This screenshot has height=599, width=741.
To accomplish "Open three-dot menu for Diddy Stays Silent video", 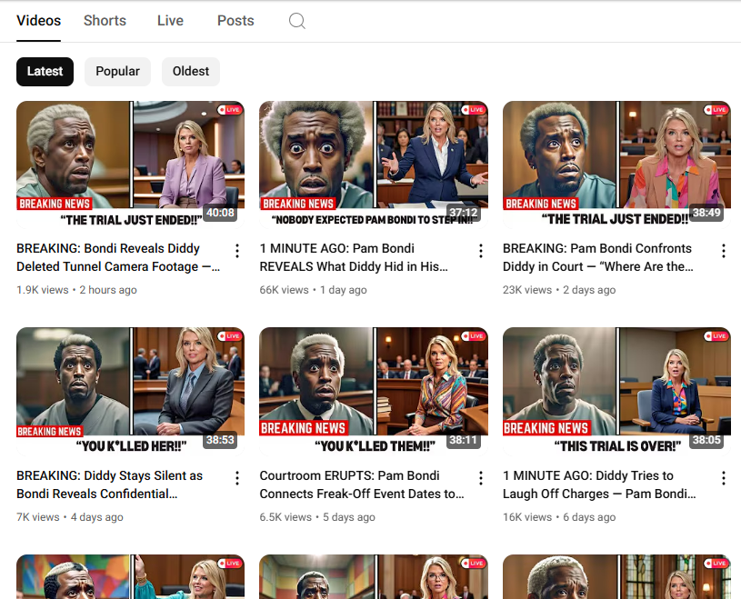I will (237, 478).
